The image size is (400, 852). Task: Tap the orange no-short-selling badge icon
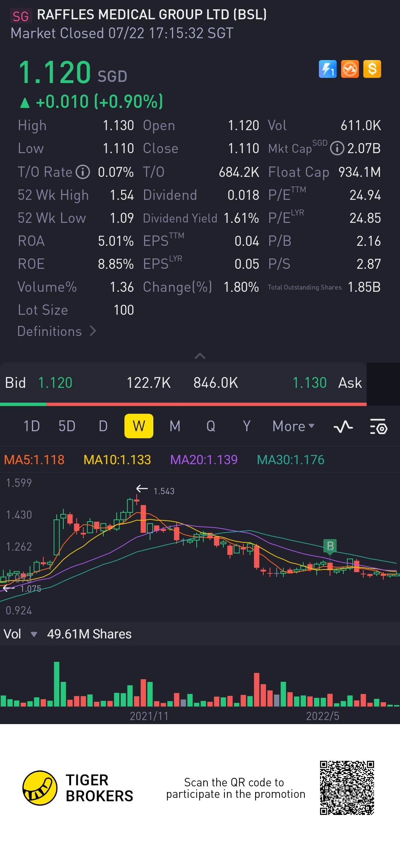pyautogui.click(x=350, y=69)
